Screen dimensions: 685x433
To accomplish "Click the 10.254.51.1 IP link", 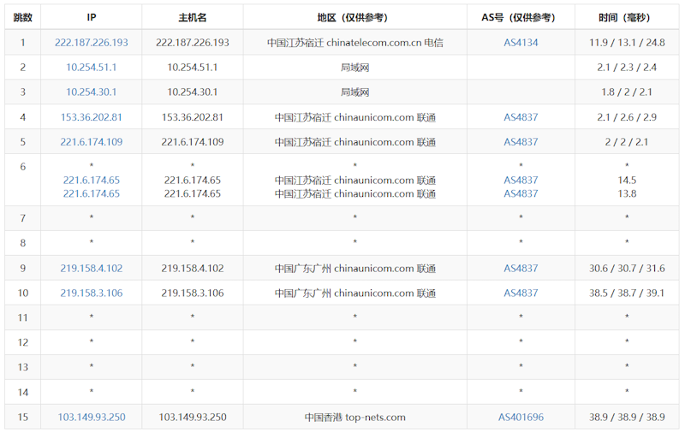I will [92, 68].
